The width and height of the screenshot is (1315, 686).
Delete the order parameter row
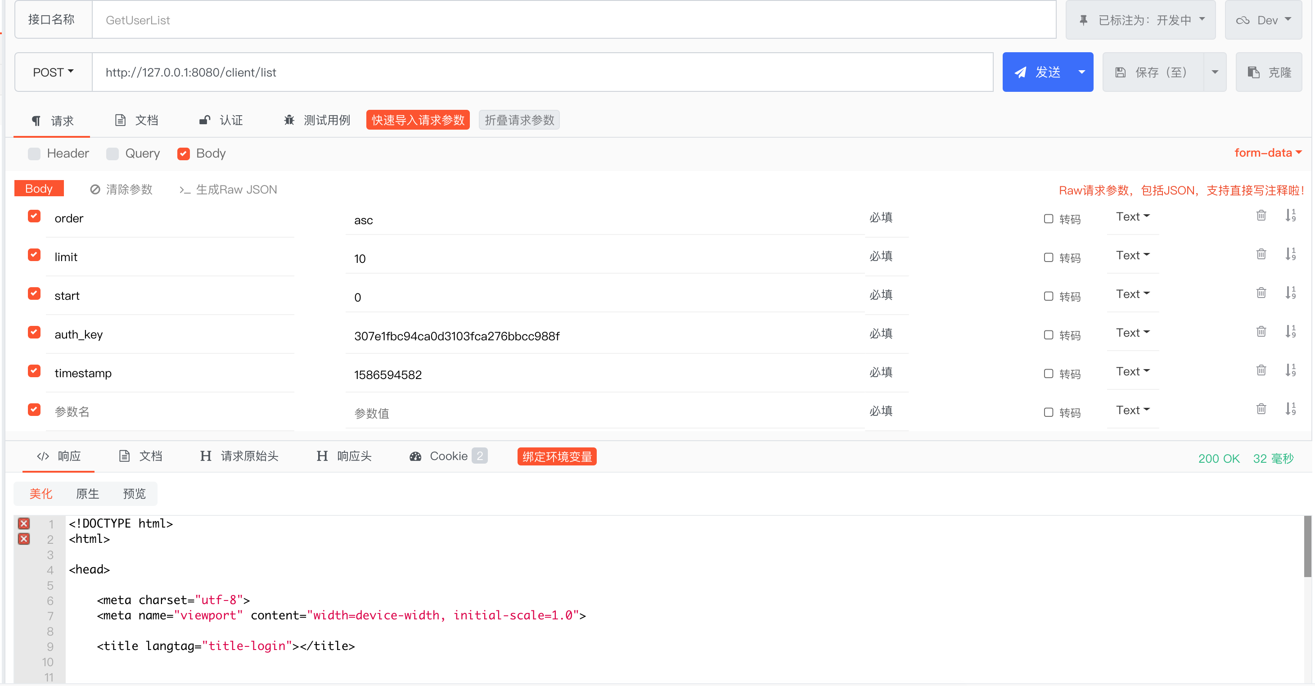point(1261,216)
